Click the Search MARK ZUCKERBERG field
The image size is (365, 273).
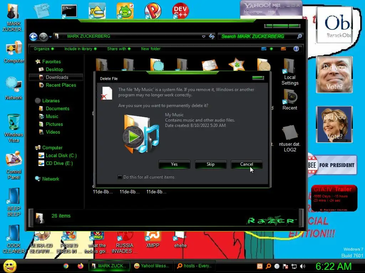(x=257, y=36)
